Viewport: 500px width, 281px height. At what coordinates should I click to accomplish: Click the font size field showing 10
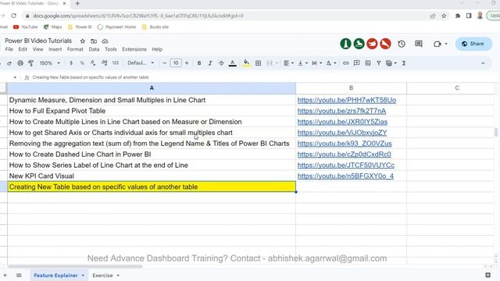pyautogui.click(x=176, y=63)
